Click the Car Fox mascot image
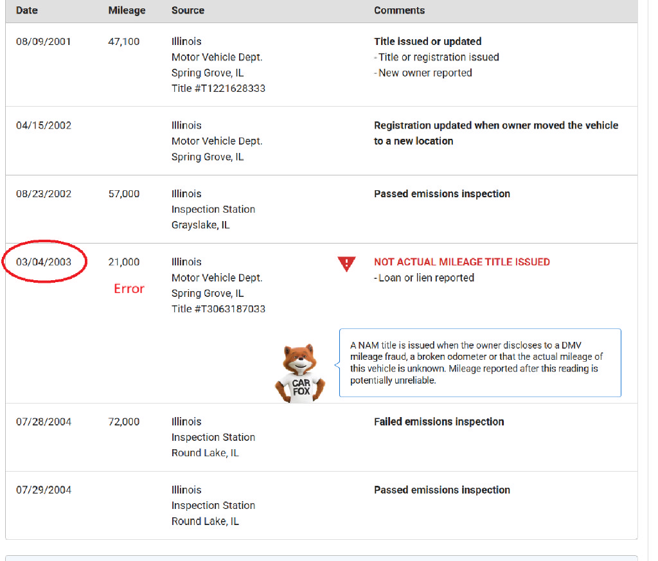 tap(300, 373)
